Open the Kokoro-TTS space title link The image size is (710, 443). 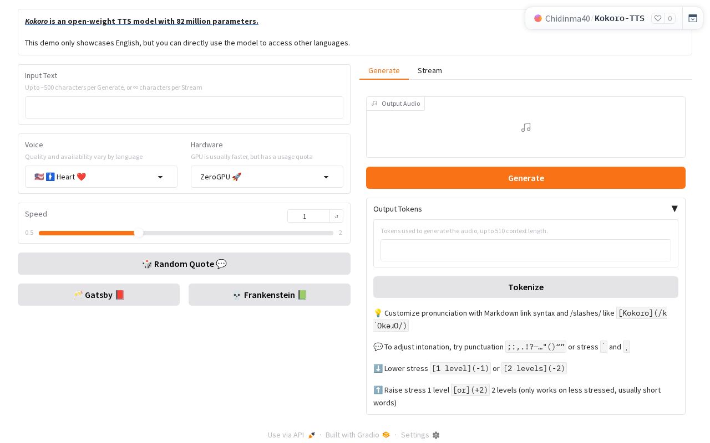point(620,18)
